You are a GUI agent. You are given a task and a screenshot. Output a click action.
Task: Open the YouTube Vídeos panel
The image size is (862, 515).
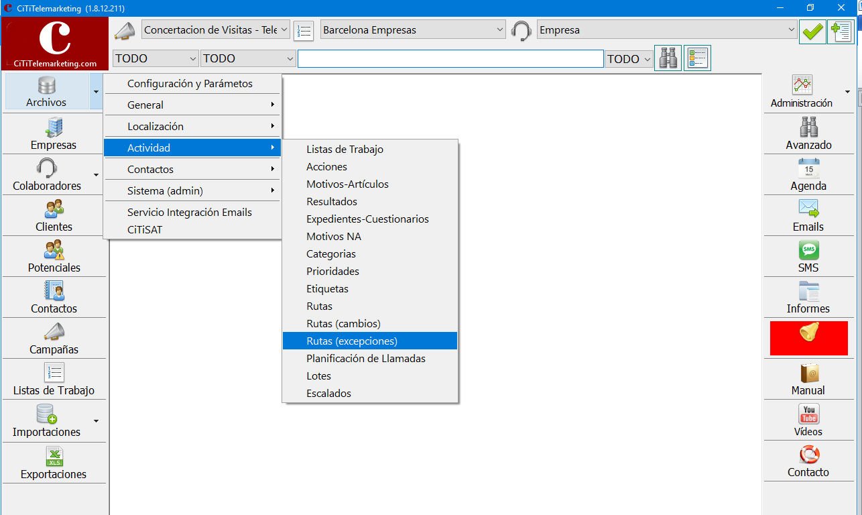(x=809, y=420)
